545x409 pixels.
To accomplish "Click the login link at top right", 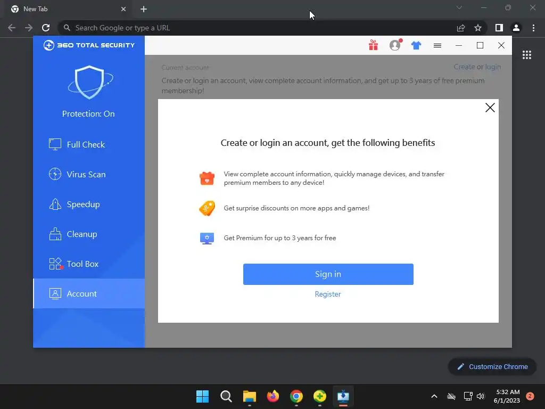I will pos(493,67).
